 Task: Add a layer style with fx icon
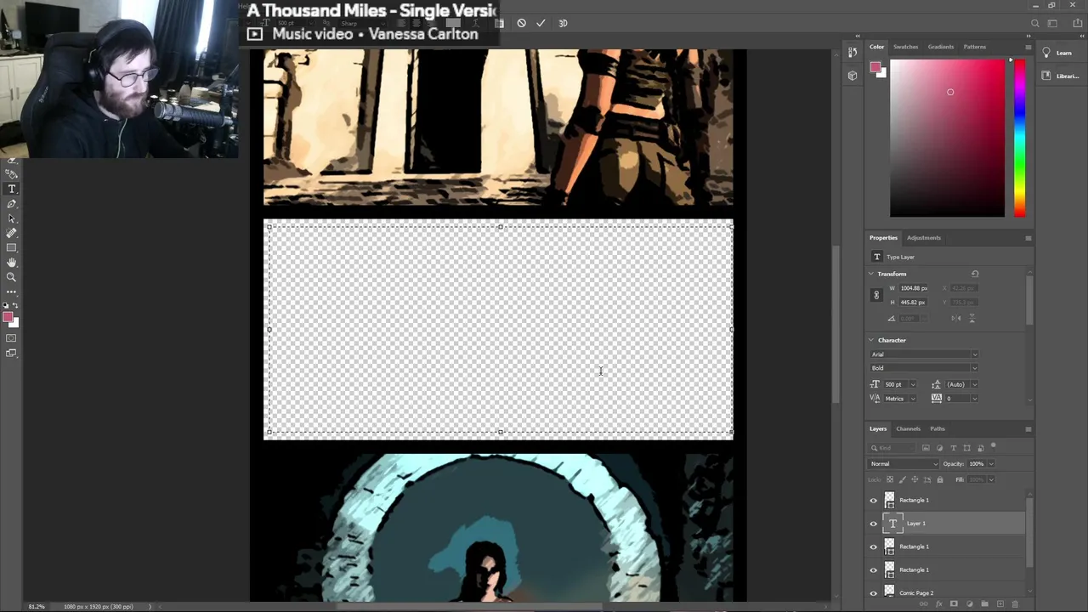(939, 603)
